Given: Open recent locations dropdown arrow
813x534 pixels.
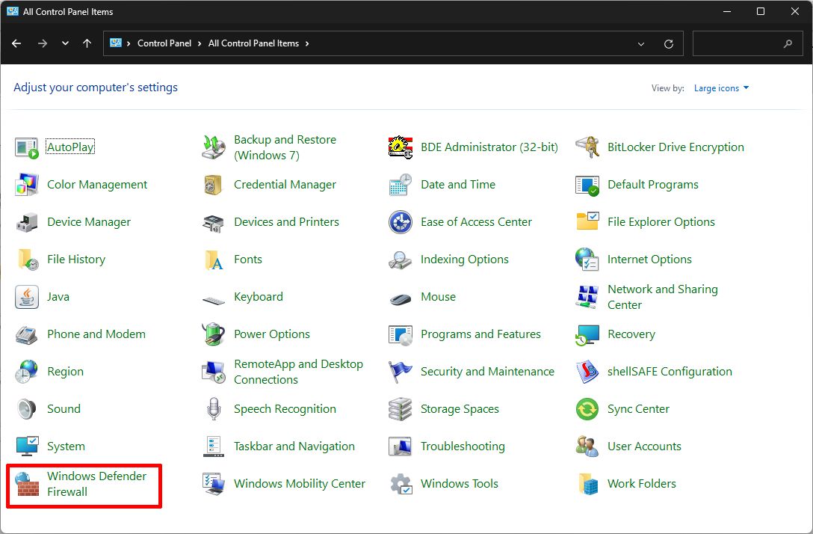Looking at the screenshot, I should tap(65, 44).
